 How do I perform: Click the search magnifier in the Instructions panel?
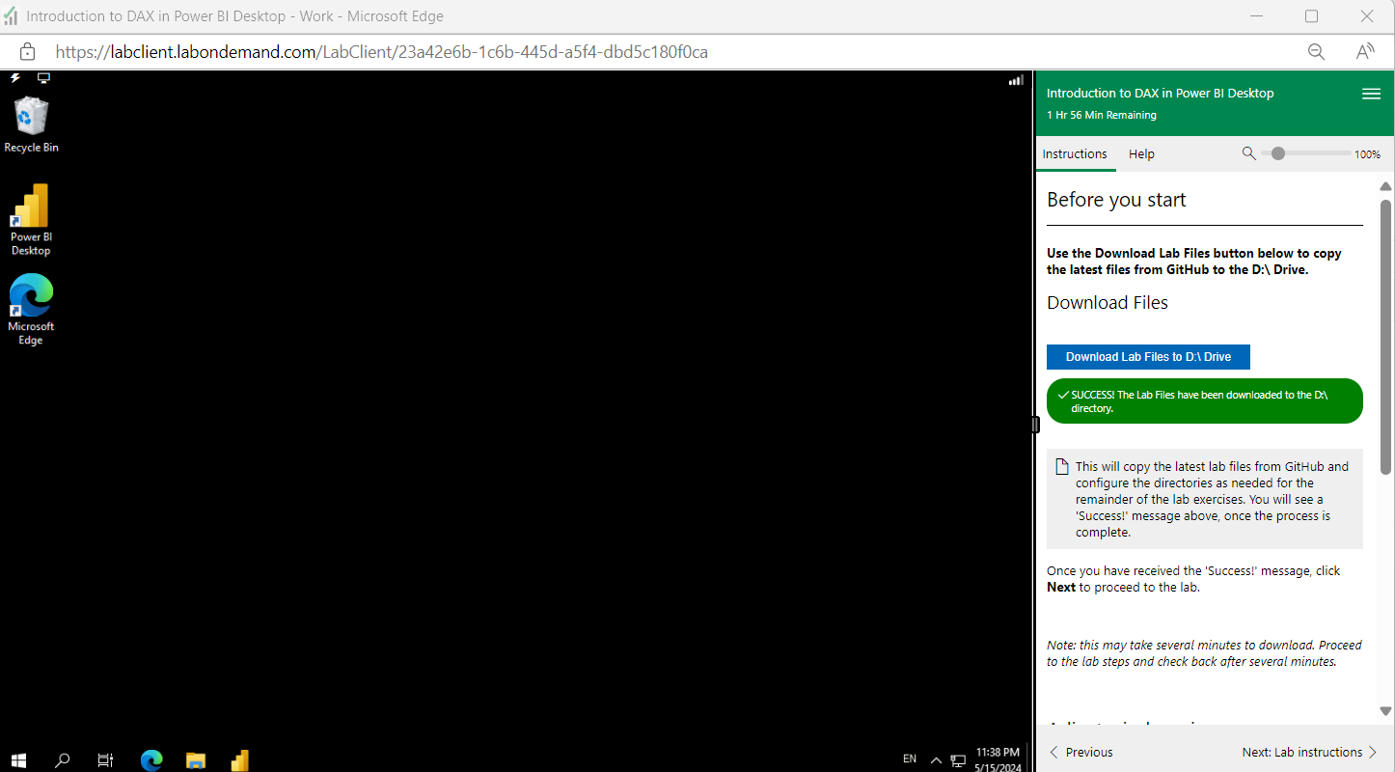[x=1249, y=153]
